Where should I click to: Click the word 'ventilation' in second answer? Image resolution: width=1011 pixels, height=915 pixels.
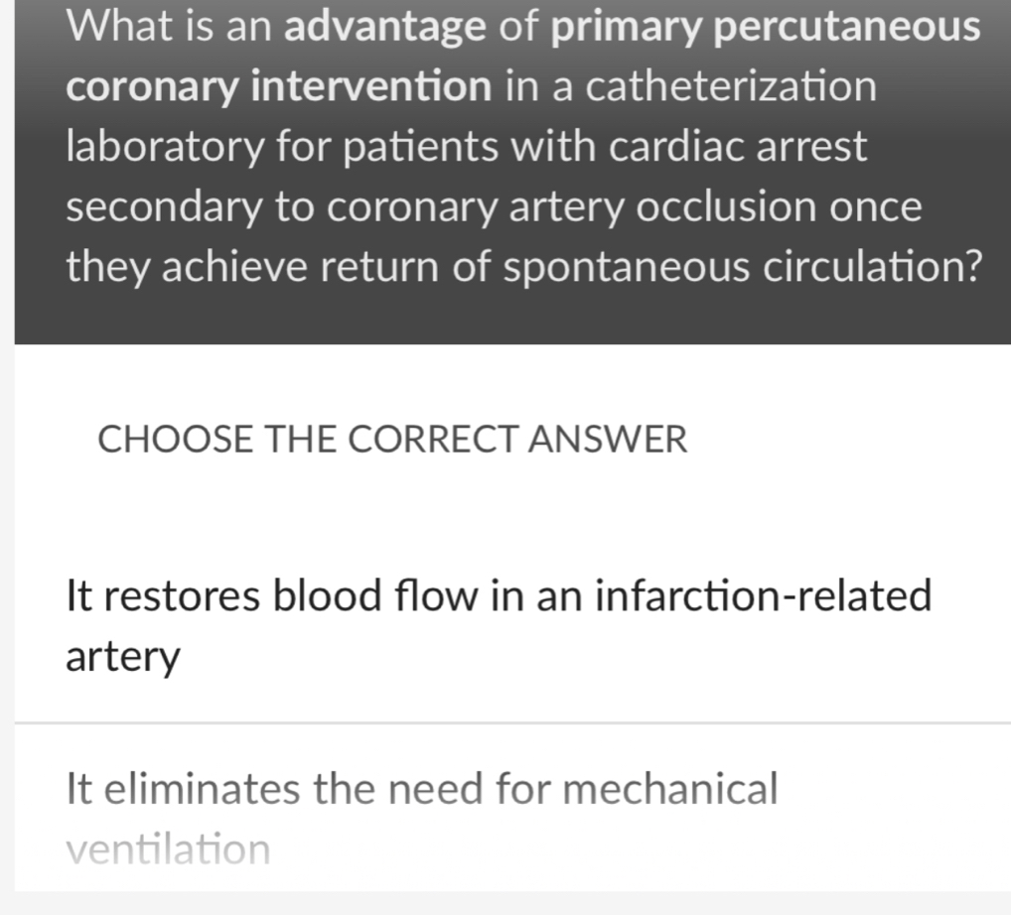coord(166,849)
